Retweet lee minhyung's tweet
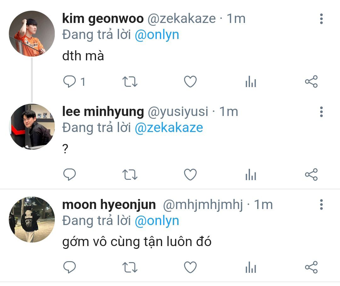Image resolution: width=340 pixels, height=286 pixels. (130, 174)
